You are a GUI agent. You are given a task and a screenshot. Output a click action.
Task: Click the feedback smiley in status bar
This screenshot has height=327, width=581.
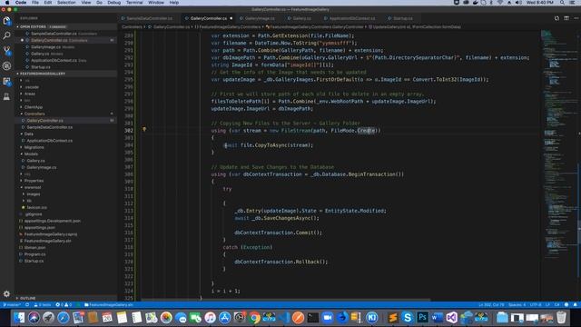click(566, 305)
